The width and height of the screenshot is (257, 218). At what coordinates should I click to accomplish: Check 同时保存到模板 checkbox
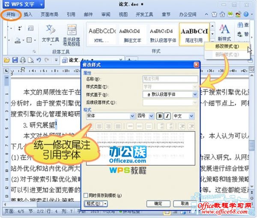[86, 195]
